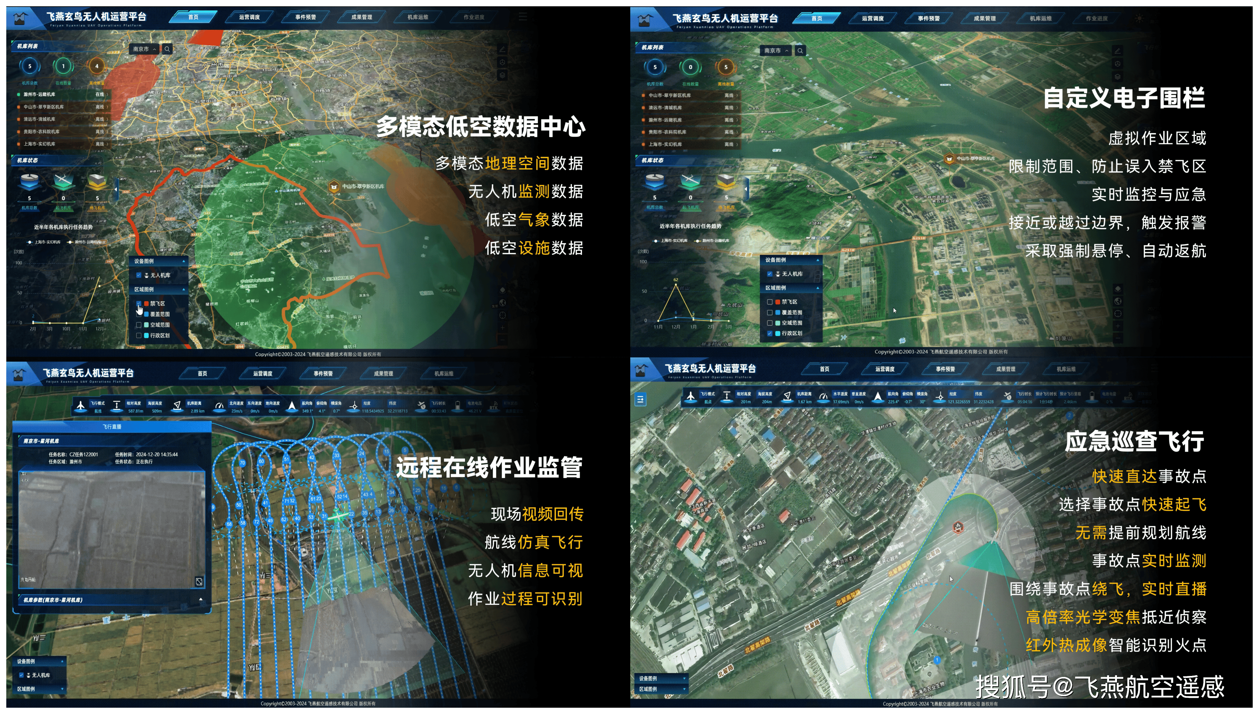
Task: Uncheck 行政区划 checkbox in 自定义电子围栏 screen
Action: (x=770, y=333)
